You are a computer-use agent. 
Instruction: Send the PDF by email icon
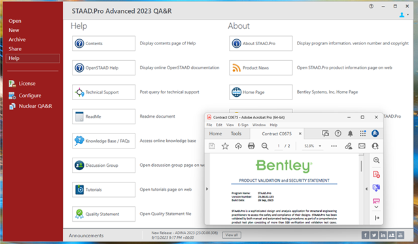pos(362,146)
